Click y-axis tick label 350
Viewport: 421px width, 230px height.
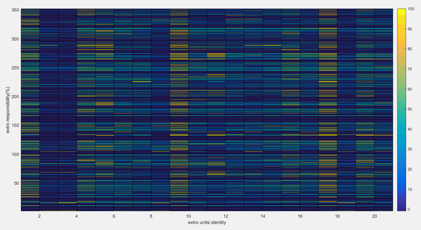coord(15,10)
